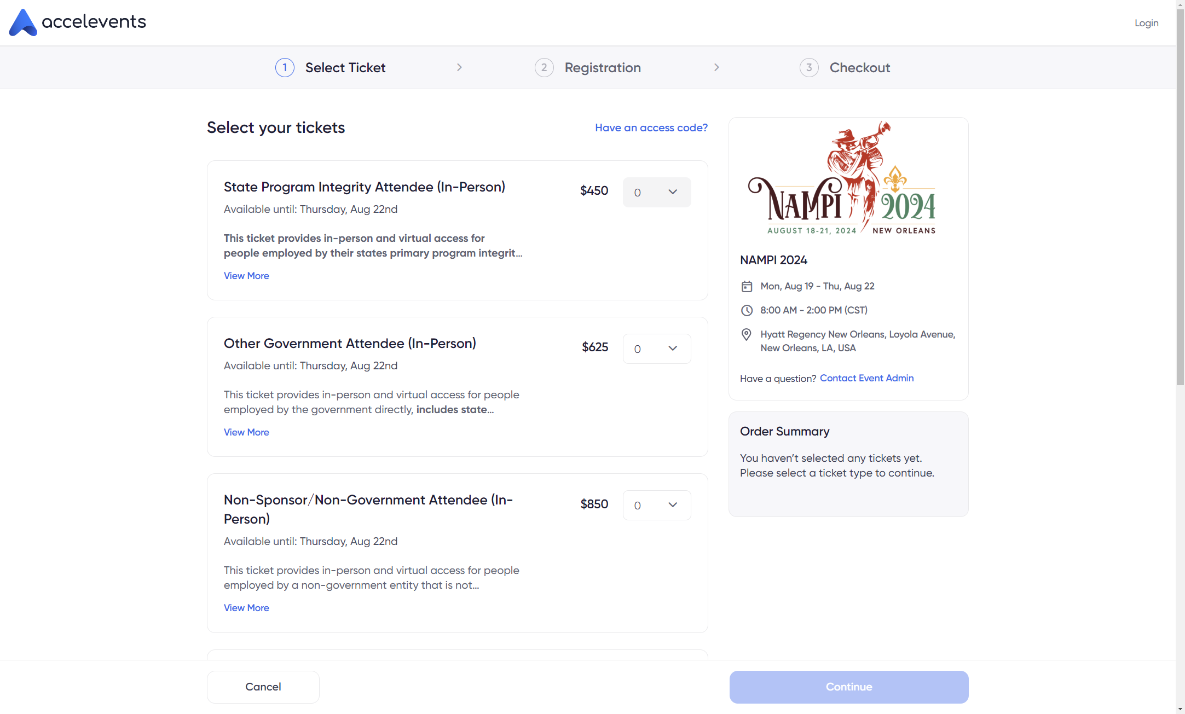Click the scrollbar down arrow
Screen dimensions: 1185x714
pos(1180,709)
